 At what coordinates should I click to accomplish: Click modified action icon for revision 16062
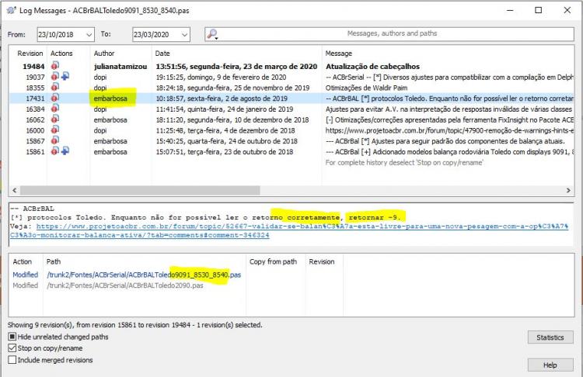click(x=55, y=119)
